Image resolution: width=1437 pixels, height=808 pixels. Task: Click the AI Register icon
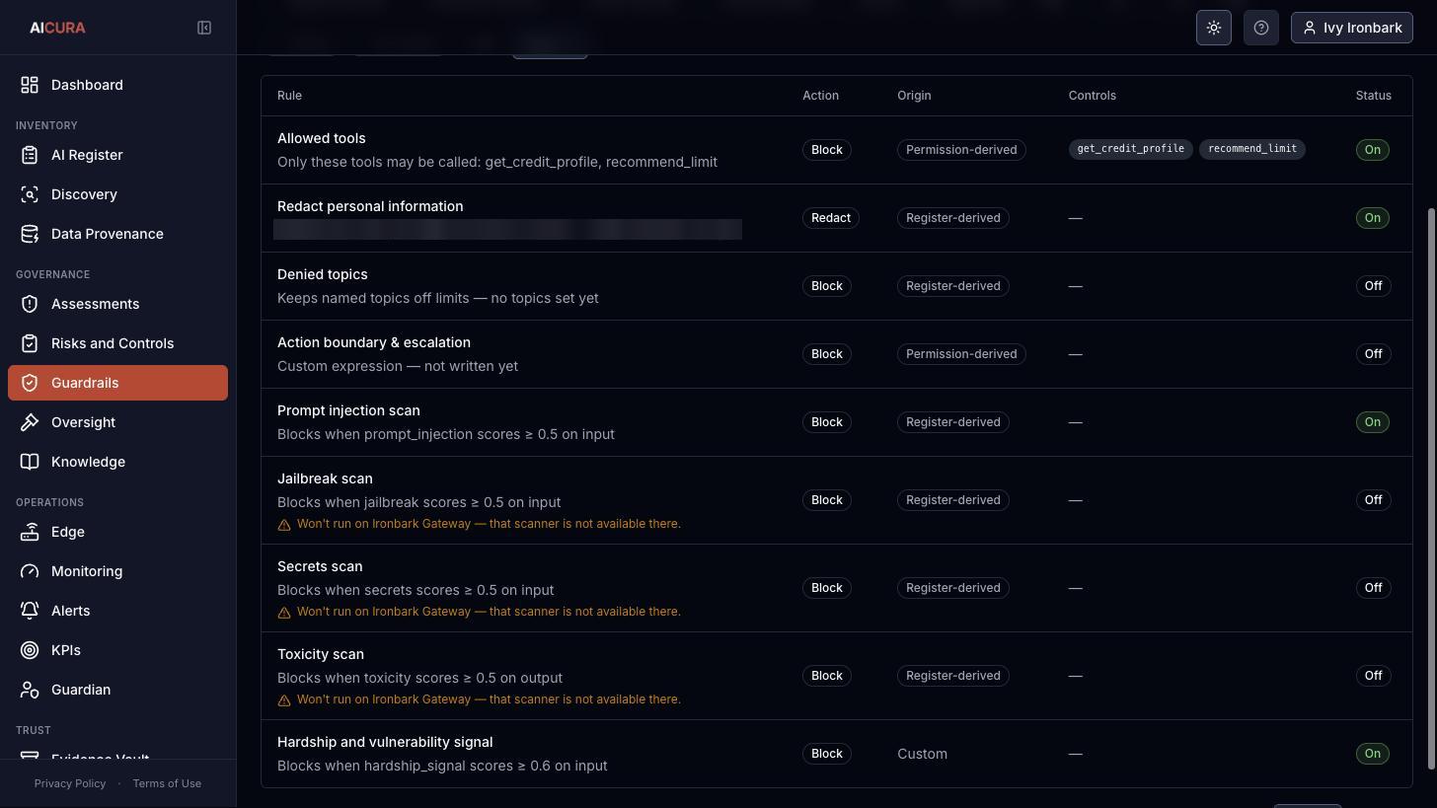pos(30,155)
